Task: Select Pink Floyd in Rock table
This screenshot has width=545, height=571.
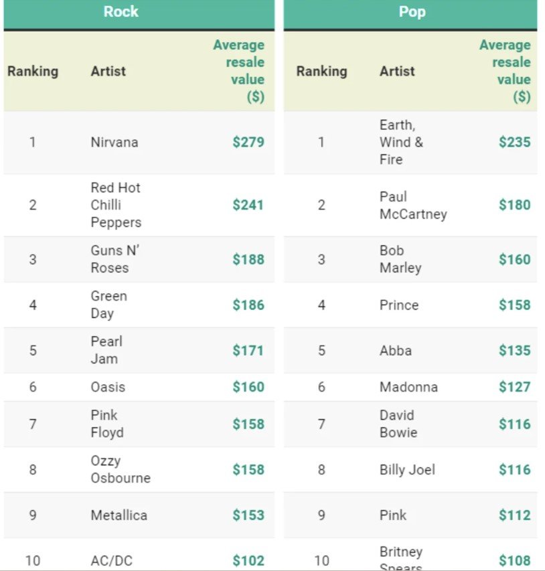Action: tap(107, 424)
